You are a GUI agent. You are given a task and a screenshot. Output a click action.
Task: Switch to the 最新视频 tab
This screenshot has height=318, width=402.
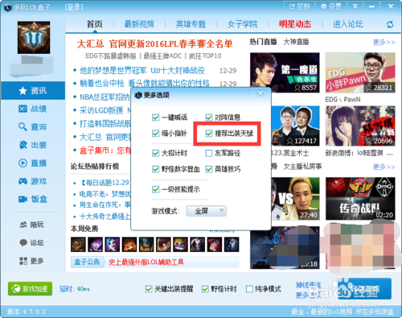pyautogui.click(x=139, y=24)
